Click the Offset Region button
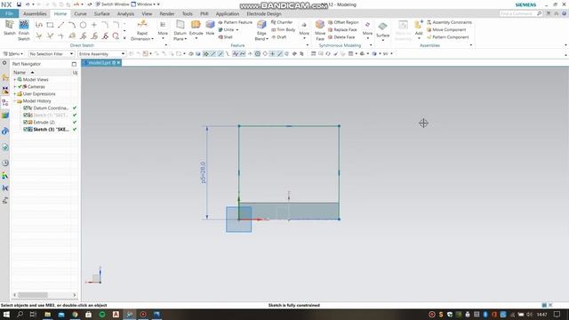 [343, 22]
